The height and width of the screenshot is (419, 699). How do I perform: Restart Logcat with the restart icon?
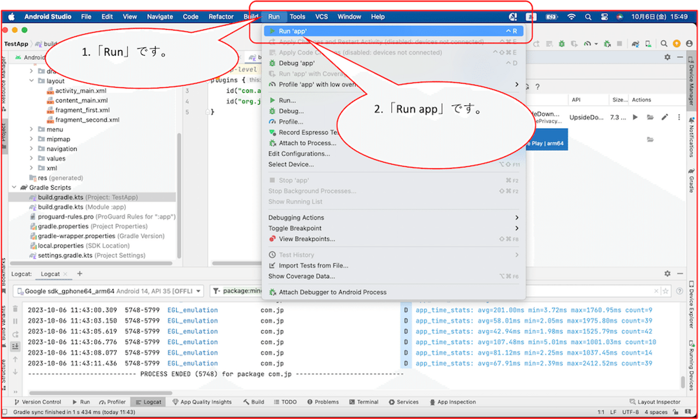click(x=15, y=334)
